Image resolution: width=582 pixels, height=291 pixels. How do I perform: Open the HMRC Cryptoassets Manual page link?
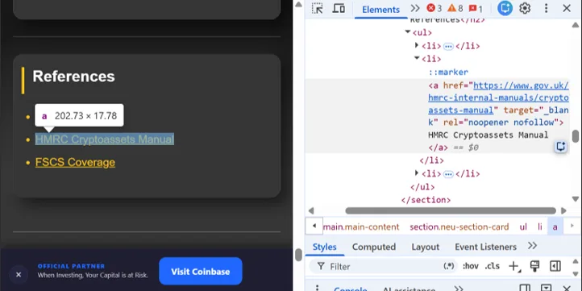click(x=104, y=139)
